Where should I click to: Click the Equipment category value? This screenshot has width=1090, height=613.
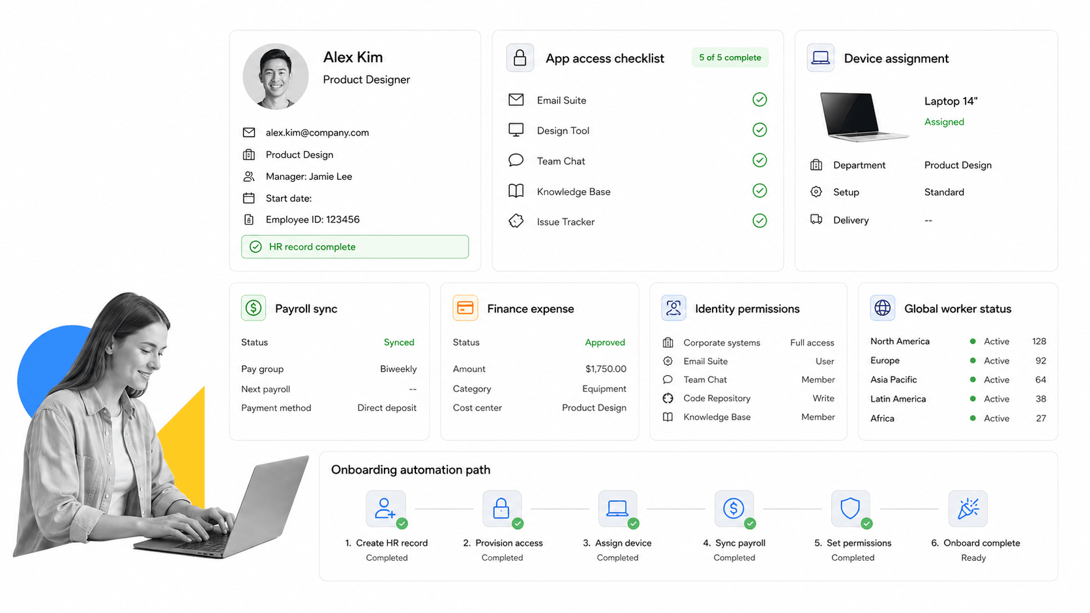[604, 389]
